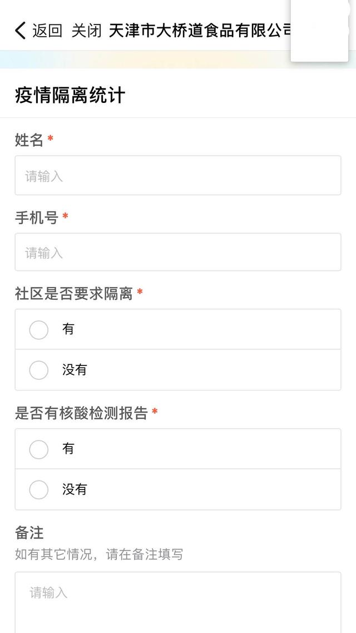Select 没有 for 是否有核酸检测报告
The width and height of the screenshot is (356, 633).
tap(39, 489)
